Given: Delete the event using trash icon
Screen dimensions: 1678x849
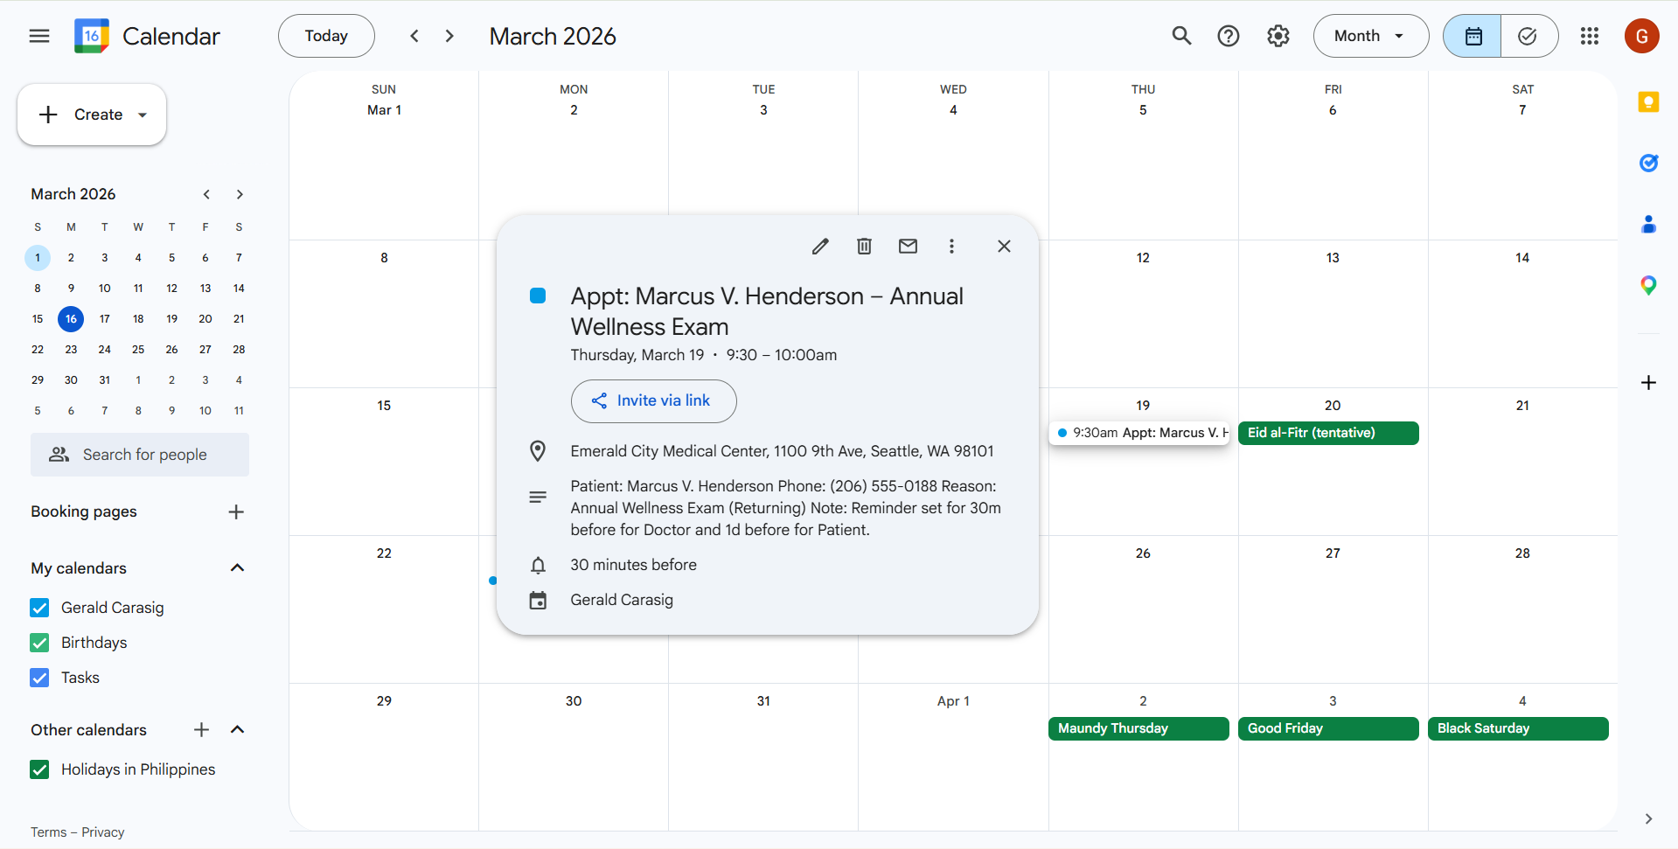Looking at the screenshot, I should point(864,247).
